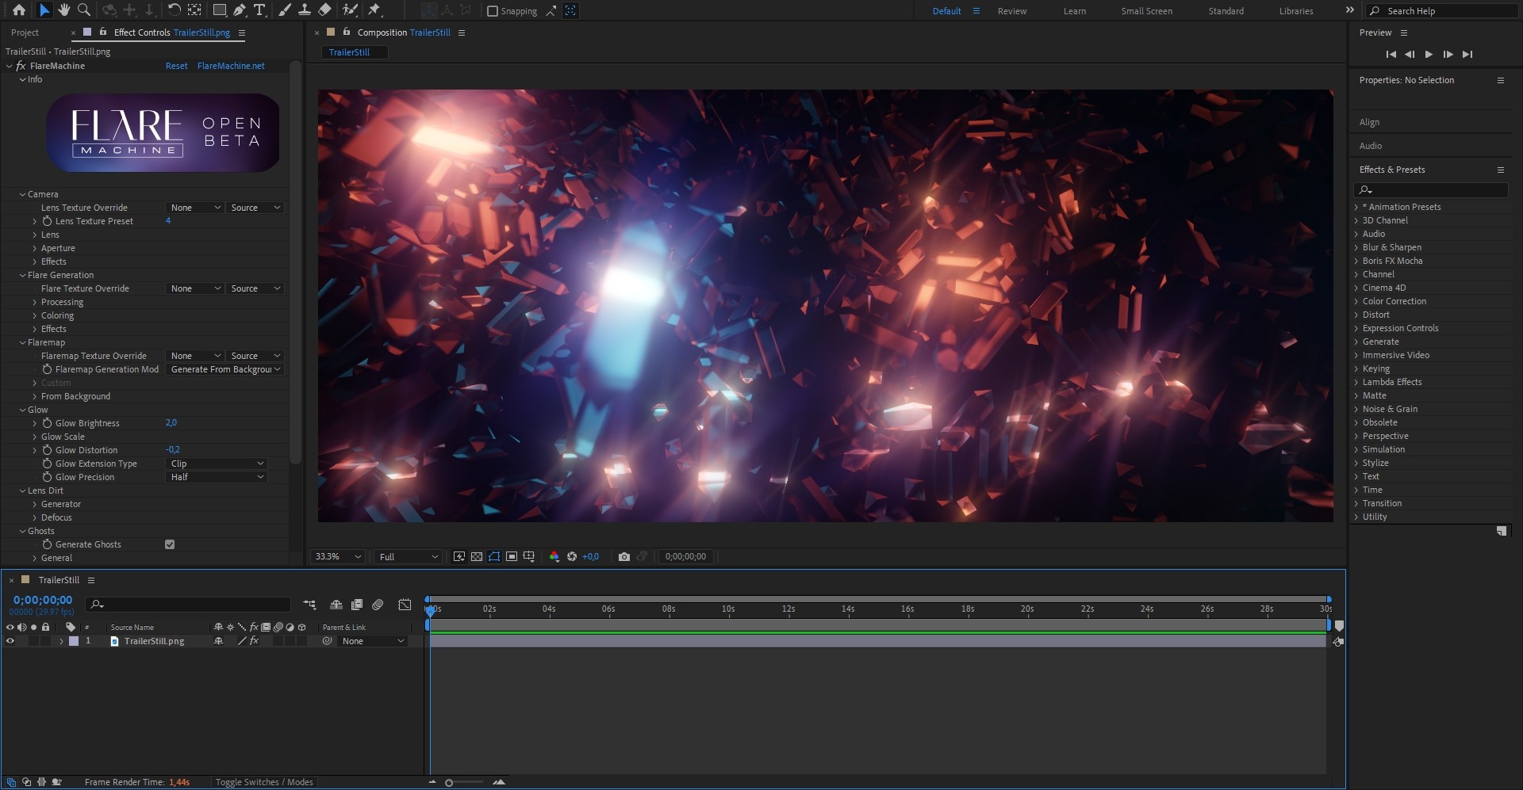The image size is (1523, 790).
Task: Select the Eraser tool
Action: (x=324, y=10)
